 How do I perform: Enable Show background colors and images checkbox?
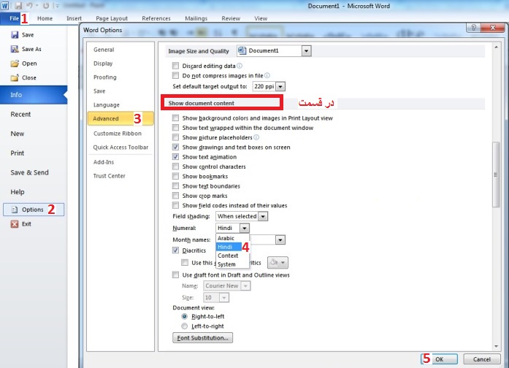click(x=175, y=118)
